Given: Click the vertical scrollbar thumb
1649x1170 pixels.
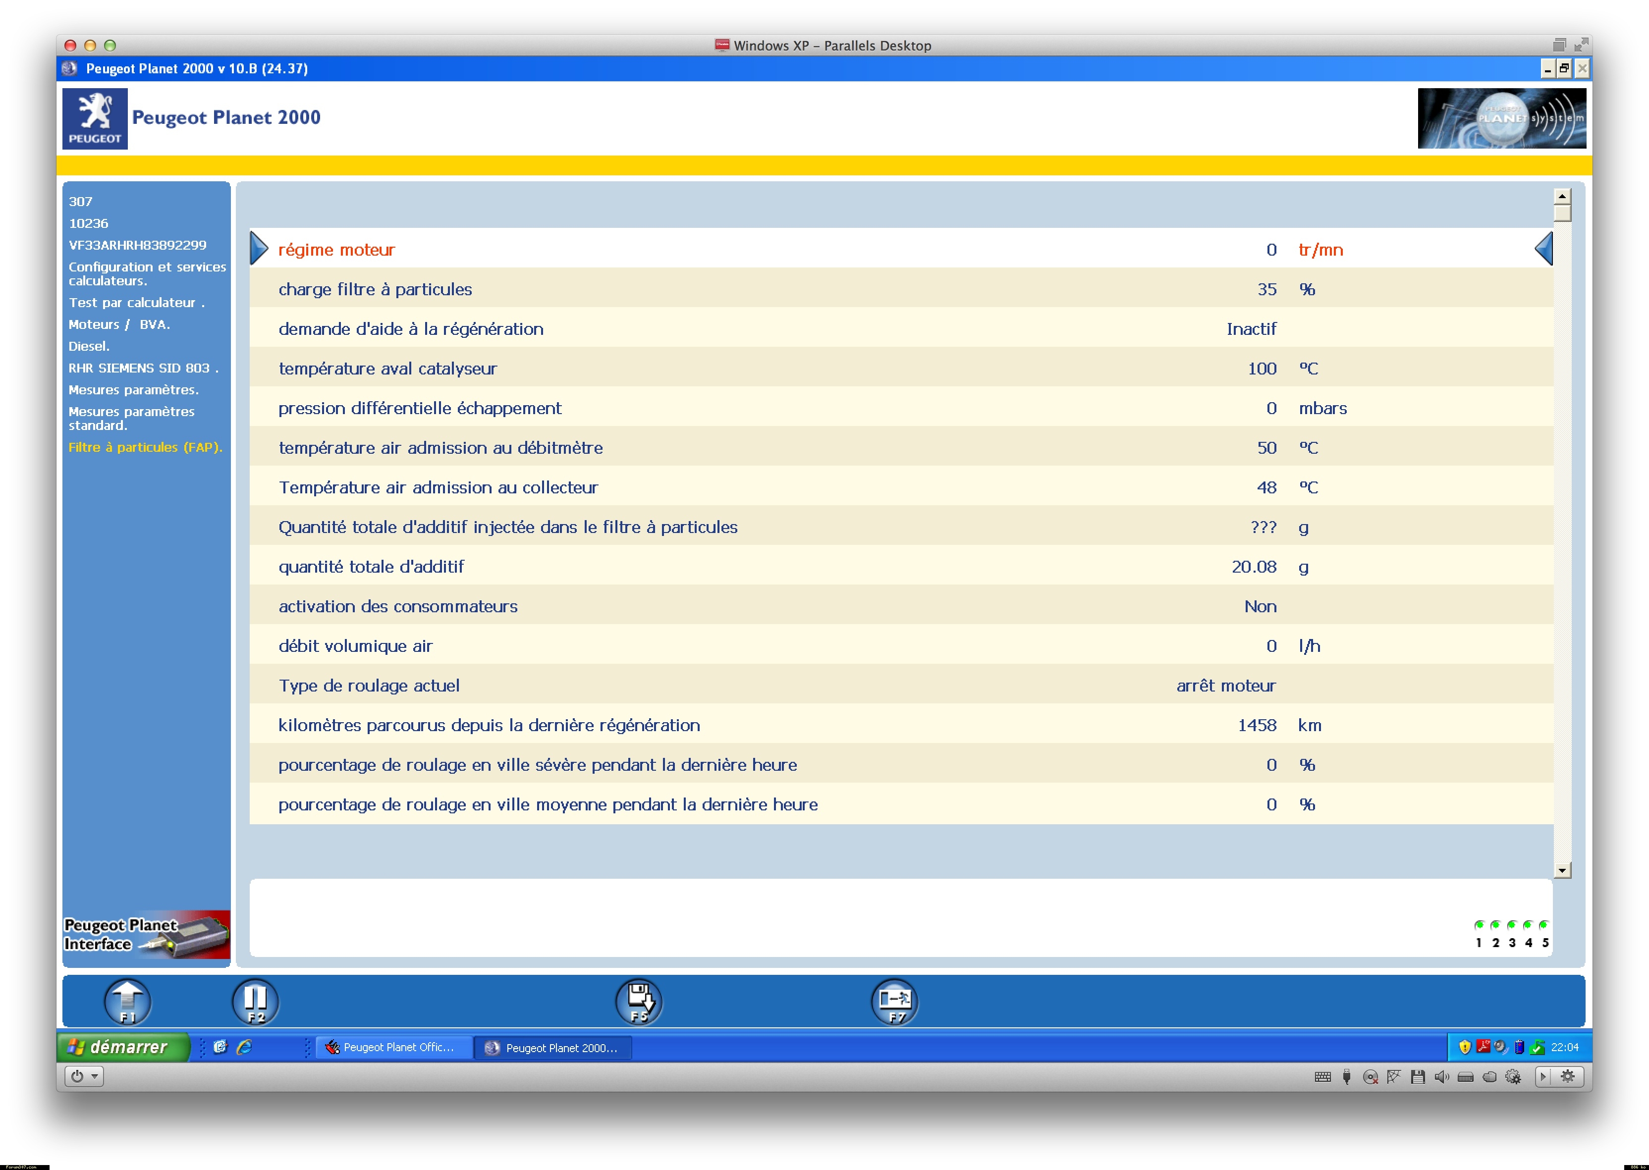Looking at the screenshot, I should 1562,214.
